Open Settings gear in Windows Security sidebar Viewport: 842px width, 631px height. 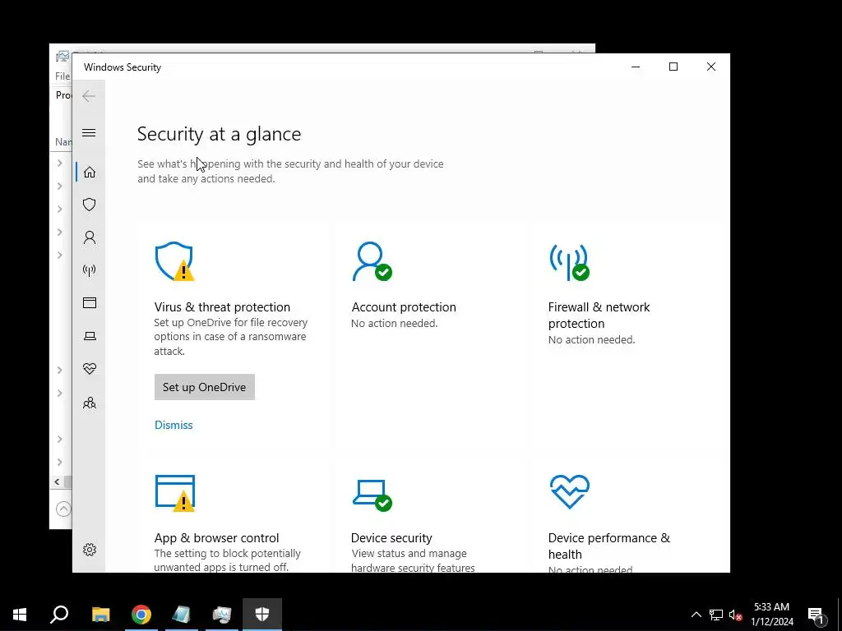pyautogui.click(x=89, y=550)
